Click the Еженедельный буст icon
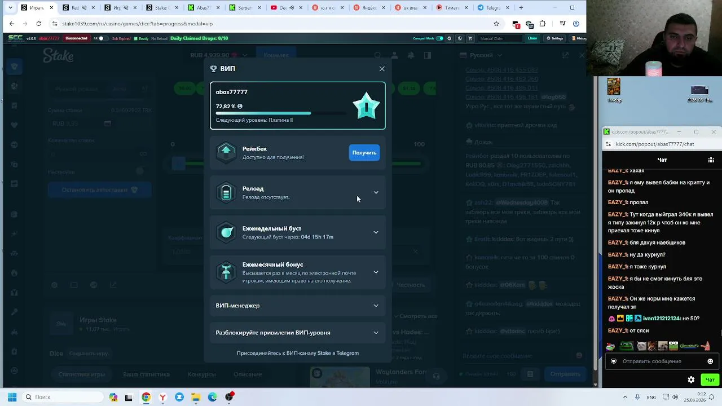 [226, 232]
